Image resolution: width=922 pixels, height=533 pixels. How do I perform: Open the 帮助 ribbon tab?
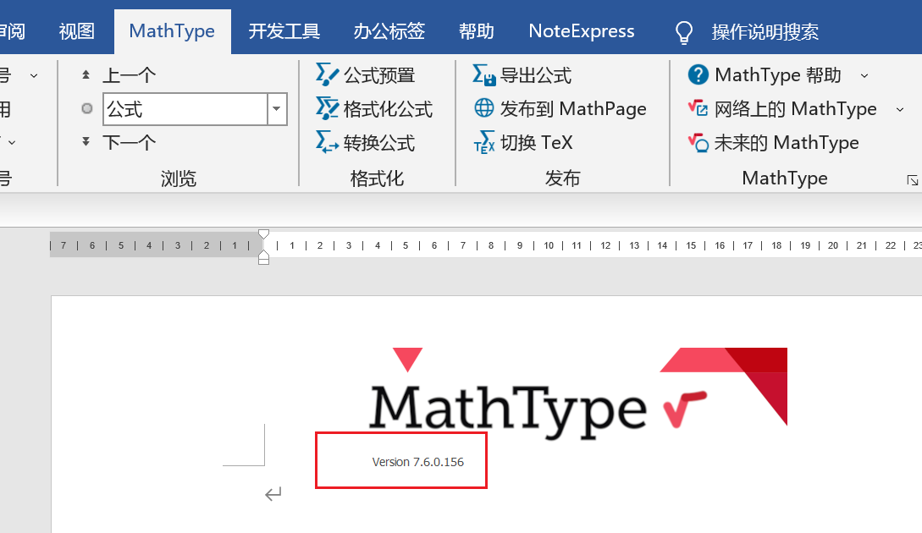(x=477, y=31)
